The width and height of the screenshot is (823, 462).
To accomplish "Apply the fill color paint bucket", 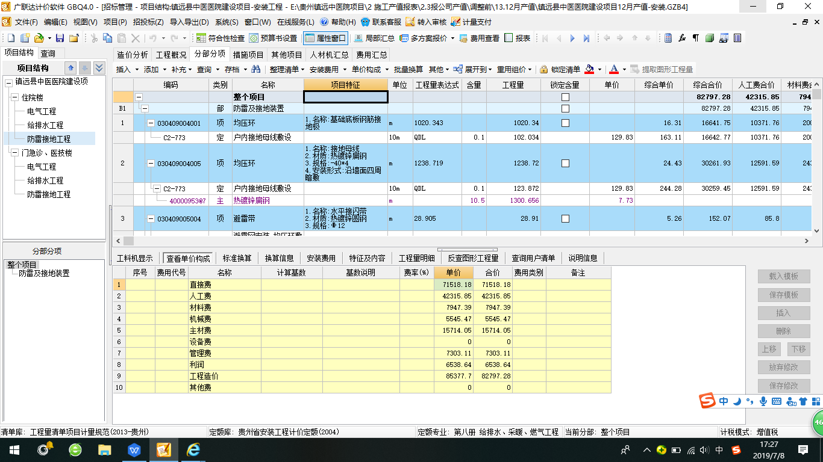I will tap(589, 69).
